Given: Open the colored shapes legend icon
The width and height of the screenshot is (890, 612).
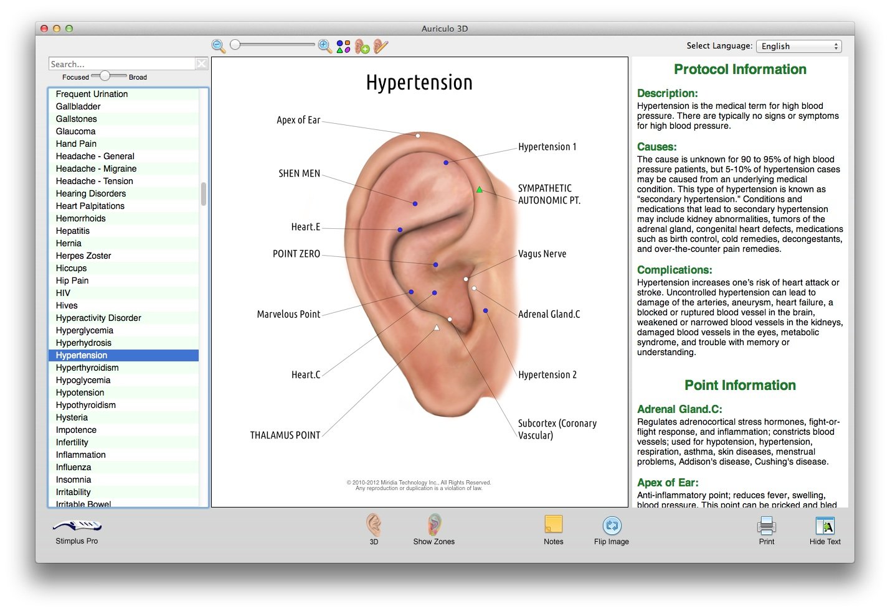Looking at the screenshot, I should point(343,47).
